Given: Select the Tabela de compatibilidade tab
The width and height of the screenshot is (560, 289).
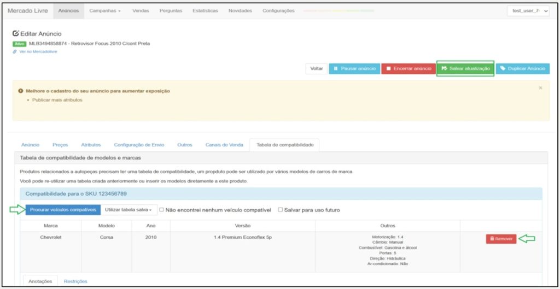Looking at the screenshot, I should point(285,145).
